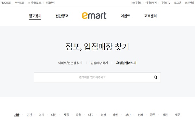The width and height of the screenshot is (195, 120).
Task: Select the 충청 region
Action: pyautogui.click(x=78, y=115)
